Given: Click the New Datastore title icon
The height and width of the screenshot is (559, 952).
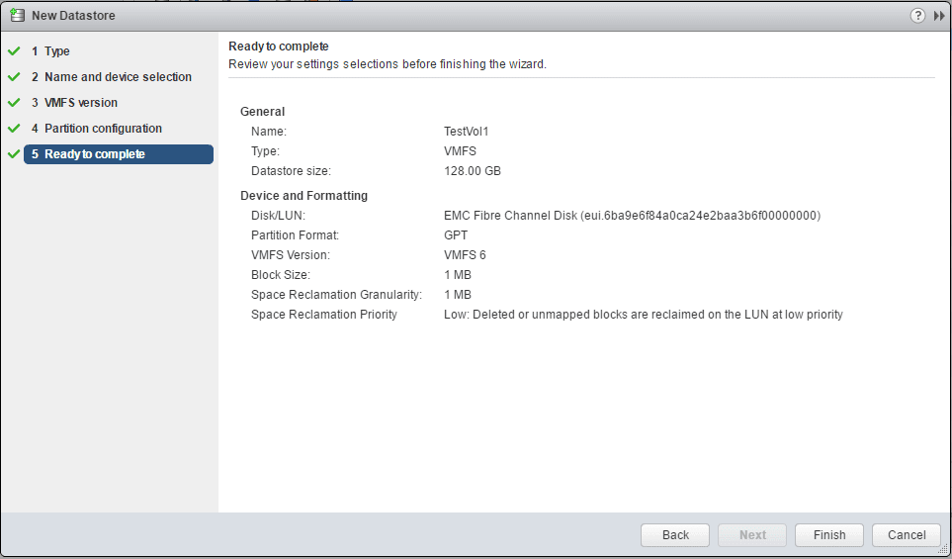Looking at the screenshot, I should (x=17, y=16).
